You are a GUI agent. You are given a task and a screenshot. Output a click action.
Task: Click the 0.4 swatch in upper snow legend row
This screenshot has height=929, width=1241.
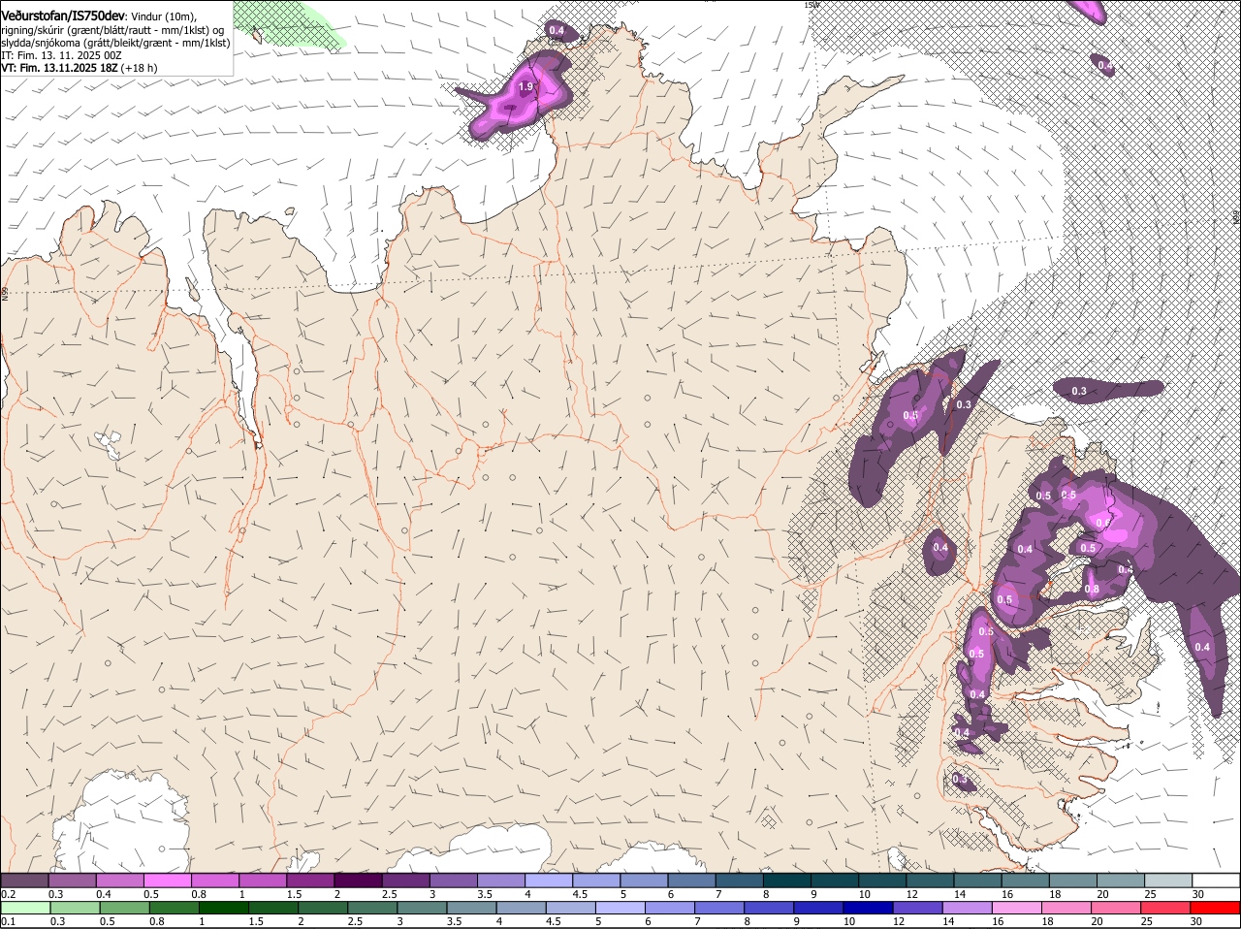coord(119,881)
